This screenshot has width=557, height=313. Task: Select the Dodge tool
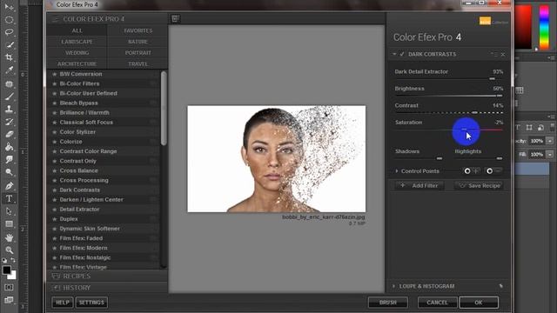tap(9, 172)
